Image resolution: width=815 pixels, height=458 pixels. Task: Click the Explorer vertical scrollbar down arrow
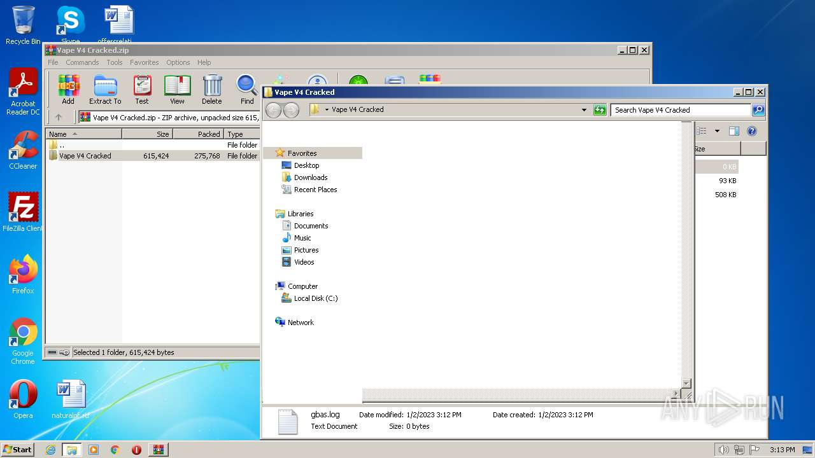[x=686, y=383]
